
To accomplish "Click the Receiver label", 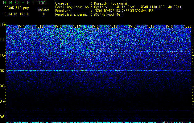I will tap(63, 11).
